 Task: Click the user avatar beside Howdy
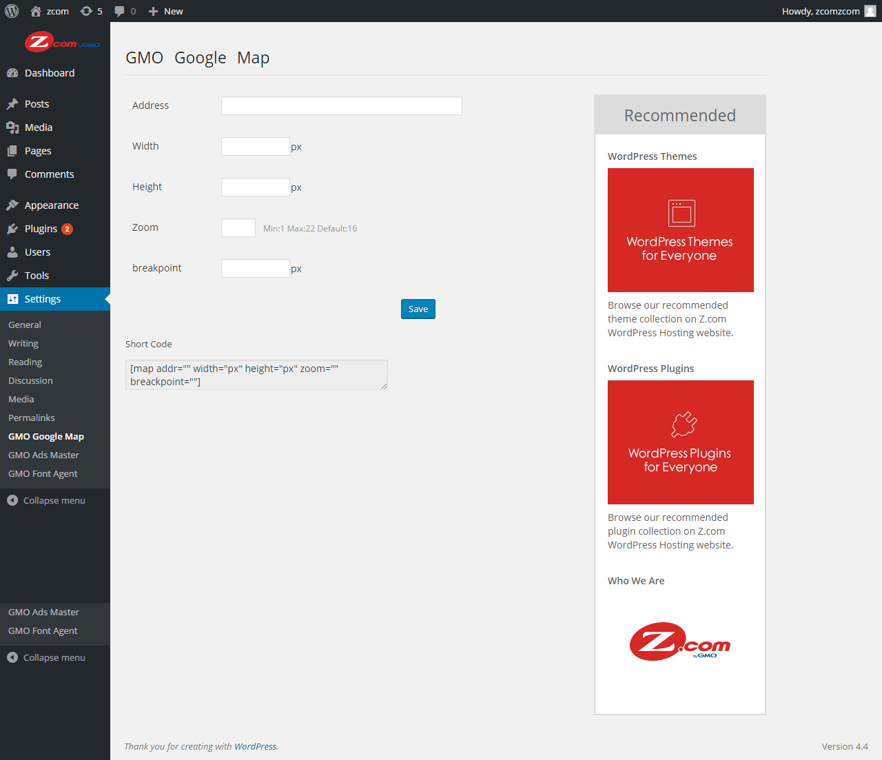click(870, 11)
